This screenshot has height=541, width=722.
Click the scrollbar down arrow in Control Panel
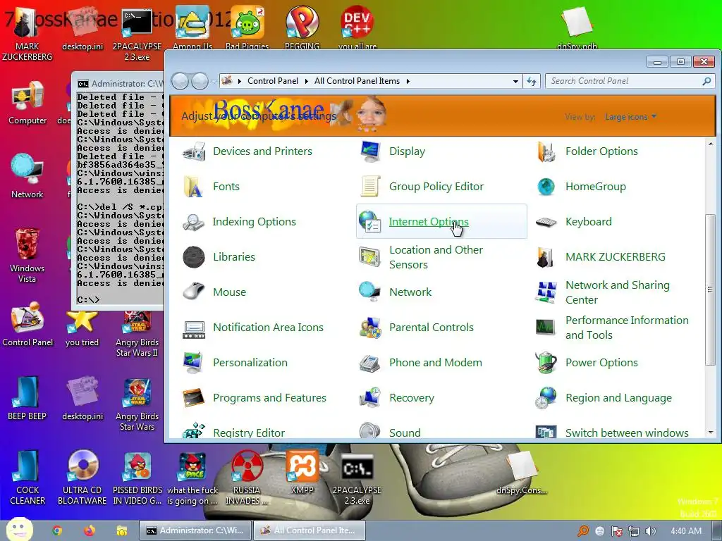[711, 433]
